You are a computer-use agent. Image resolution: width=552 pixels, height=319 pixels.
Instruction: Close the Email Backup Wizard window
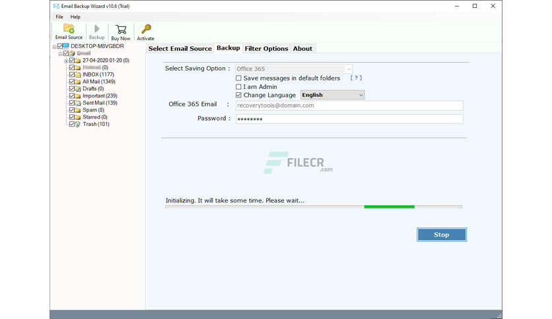pyautogui.click(x=493, y=6)
